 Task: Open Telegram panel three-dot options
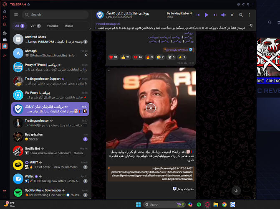253,4
